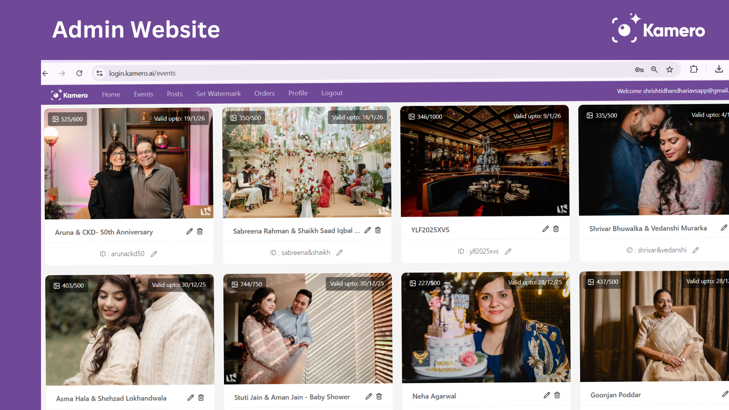Click the login.kamero.ai address bar
The image size is (729, 410).
point(142,73)
